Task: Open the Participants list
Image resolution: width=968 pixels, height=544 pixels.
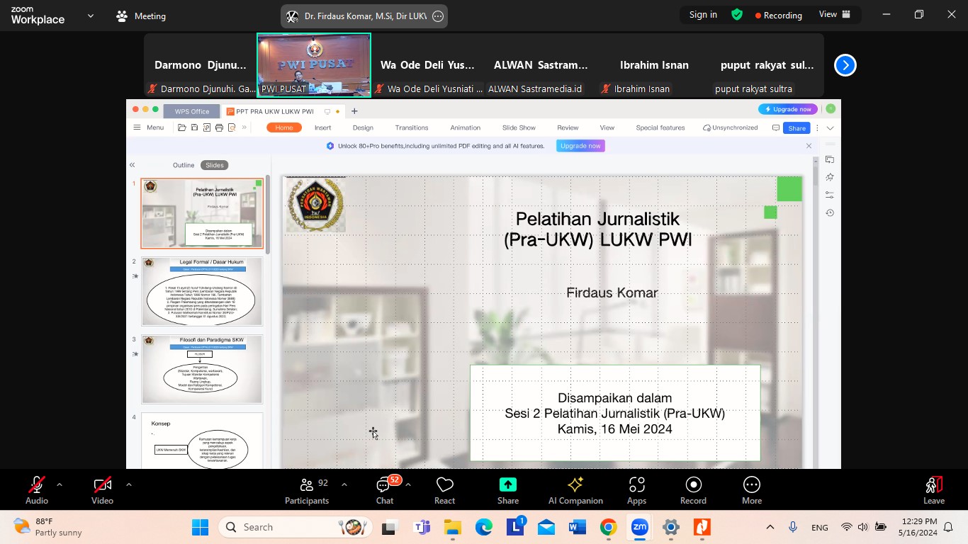Action: [x=307, y=491]
